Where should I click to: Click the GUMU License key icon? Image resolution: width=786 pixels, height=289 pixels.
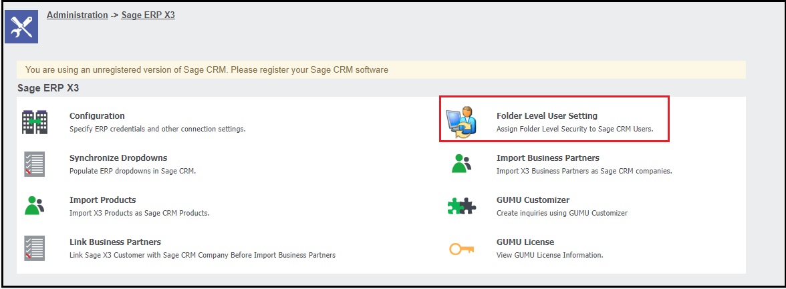pos(462,248)
